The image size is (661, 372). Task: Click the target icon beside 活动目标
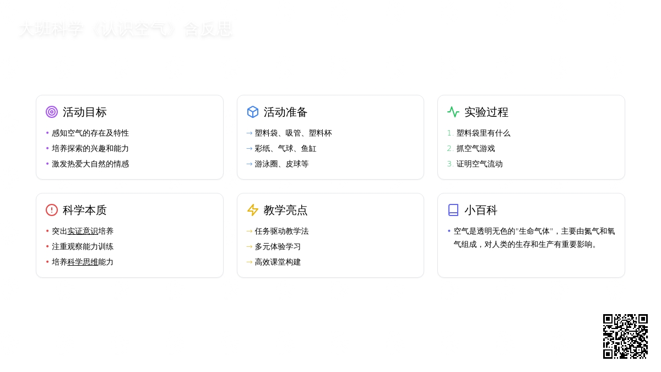[x=52, y=112]
